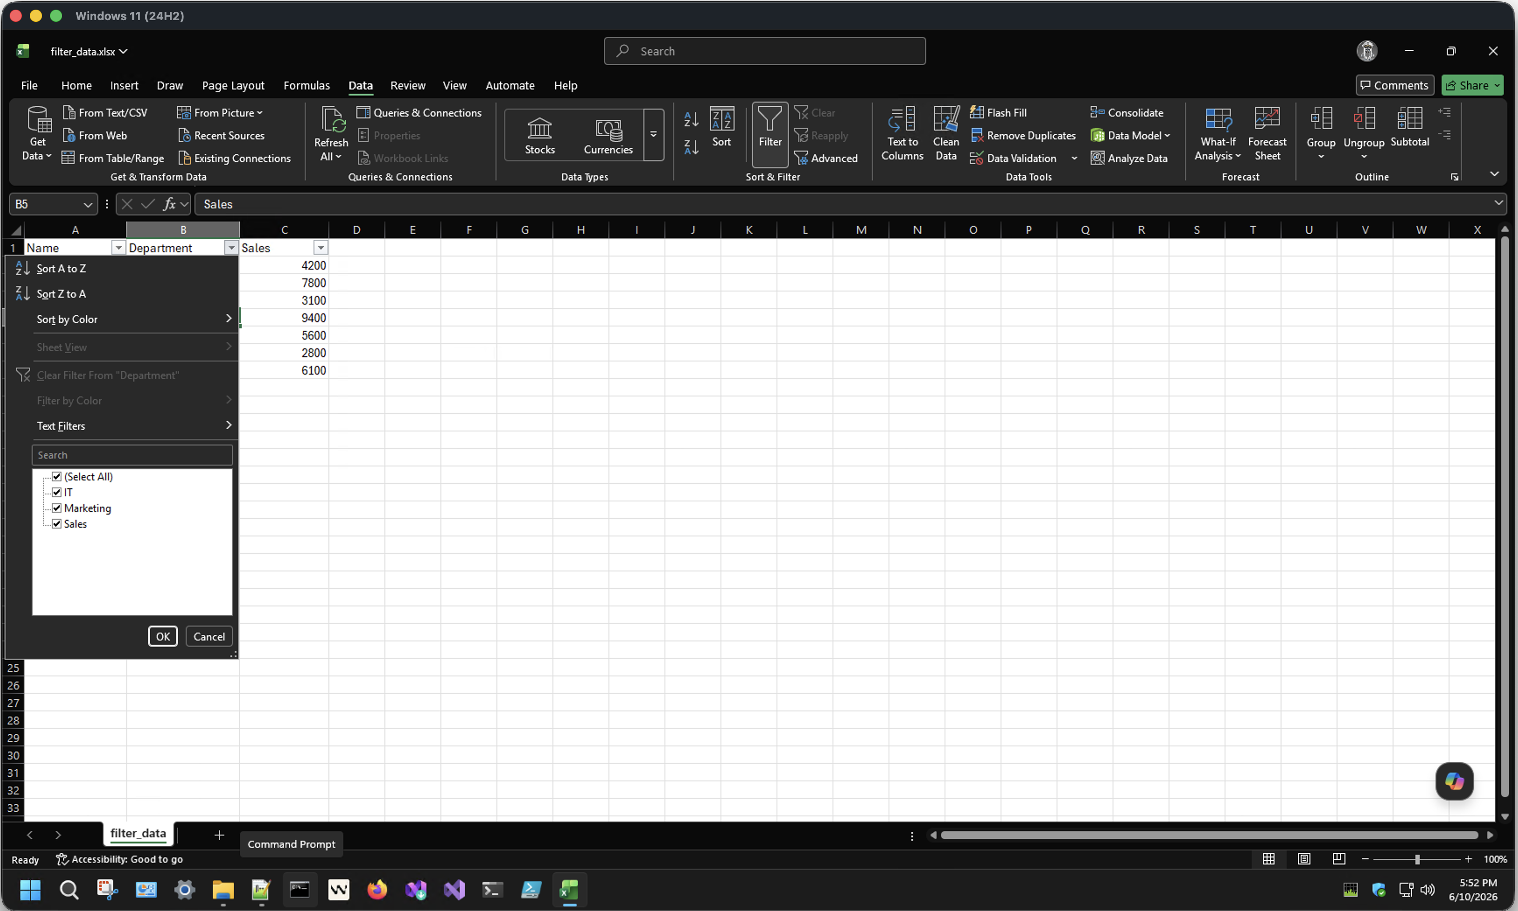The image size is (1518, 911).
Task: Select the filter_data sheet tab
Action: pyautogui.click(x=138, y=833)
